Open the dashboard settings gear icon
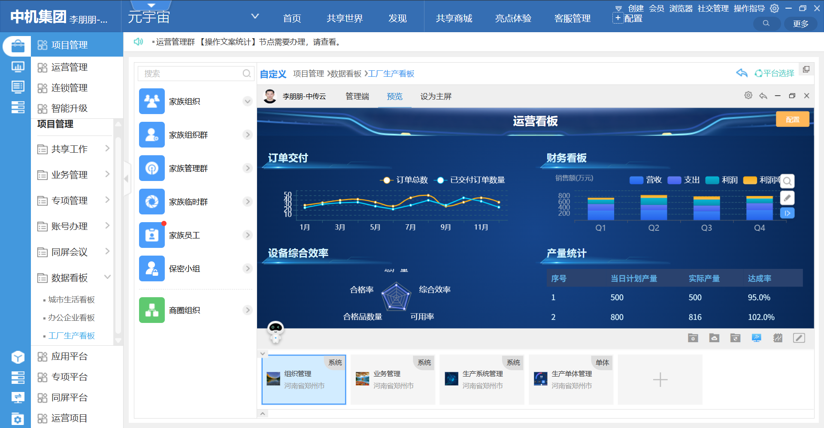824x428 pixels. 748,96
